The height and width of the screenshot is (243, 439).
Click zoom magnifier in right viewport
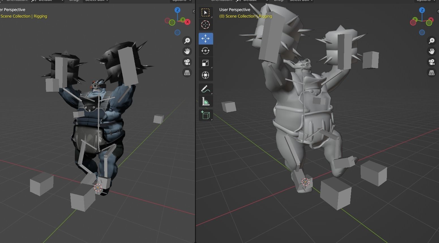pyautogui.click(x=432, y=41)
